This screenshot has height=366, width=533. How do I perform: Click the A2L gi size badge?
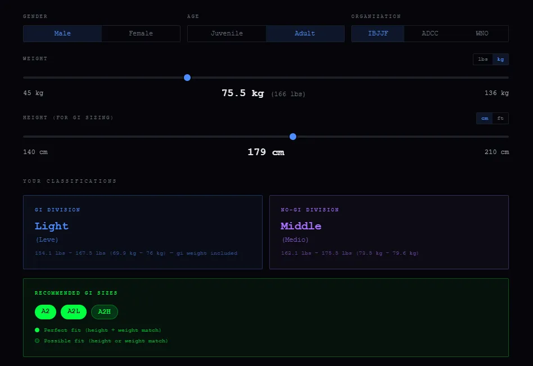[x=74, y=311]
